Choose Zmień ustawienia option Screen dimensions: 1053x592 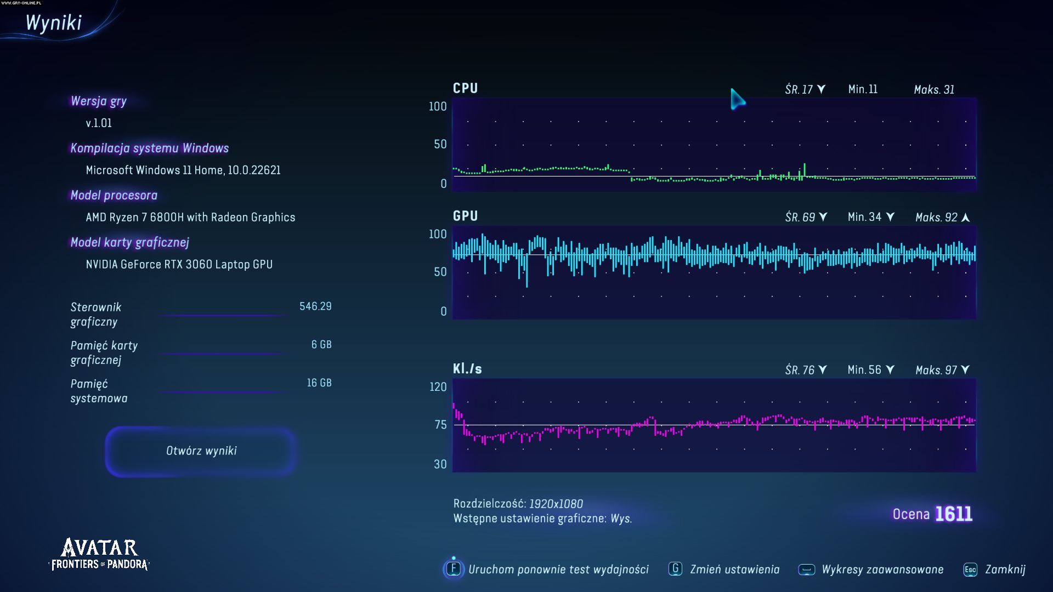tap(734, 570)
